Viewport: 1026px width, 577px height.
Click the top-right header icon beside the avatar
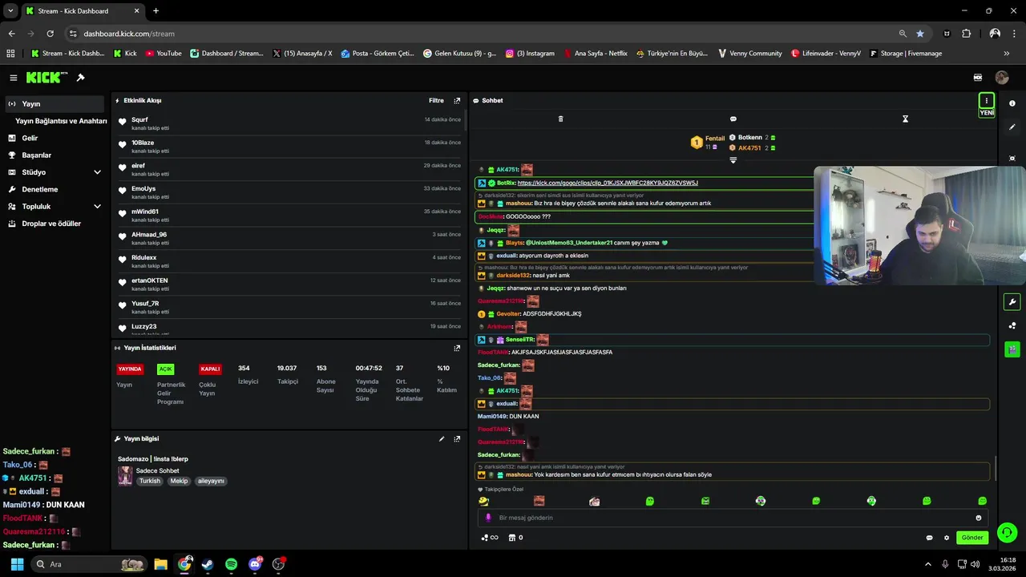[x=978, y=78]
